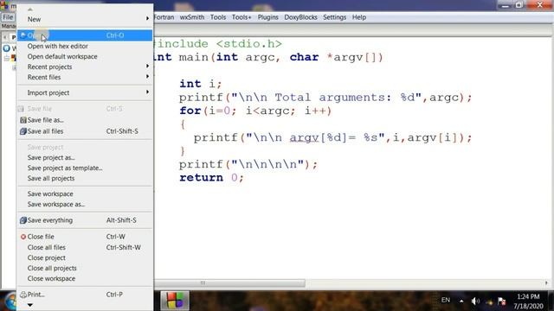Click the submenu arrow next to New
This screenshot has width=554, height=311.
coord(147,18)
